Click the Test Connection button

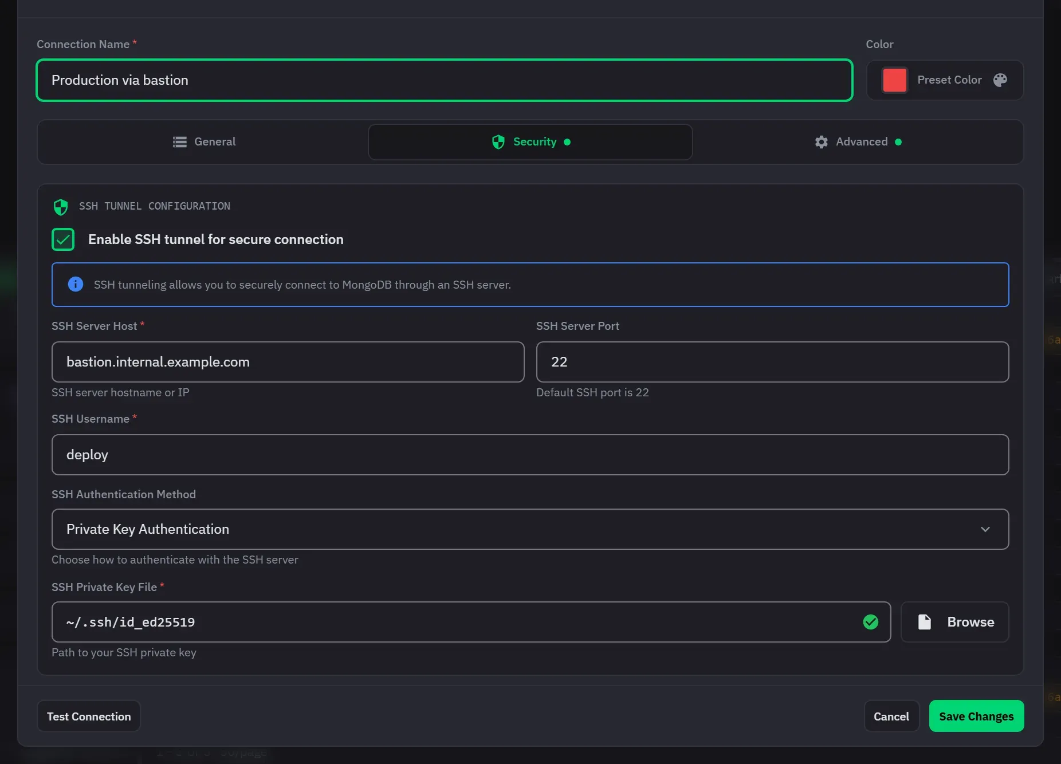coord(89,716)
